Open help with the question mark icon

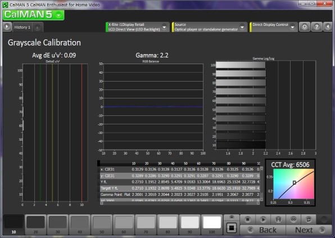[x=316, y=27]
